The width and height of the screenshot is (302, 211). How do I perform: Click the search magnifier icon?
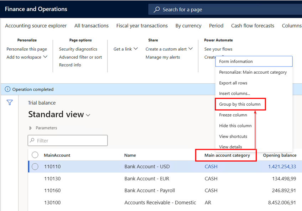point(157,10)
